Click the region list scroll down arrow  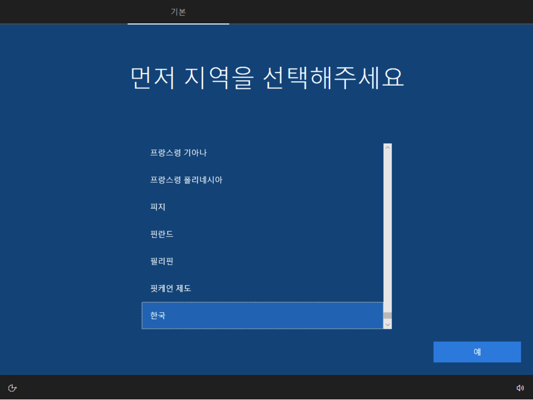coord(388,325)
